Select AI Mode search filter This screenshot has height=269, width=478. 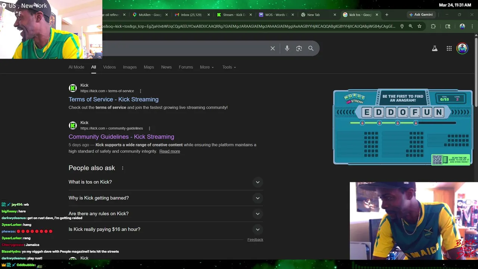click(76, 67)
